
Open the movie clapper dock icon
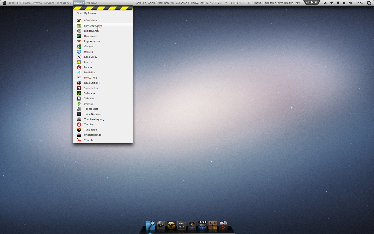pos(202,225)
